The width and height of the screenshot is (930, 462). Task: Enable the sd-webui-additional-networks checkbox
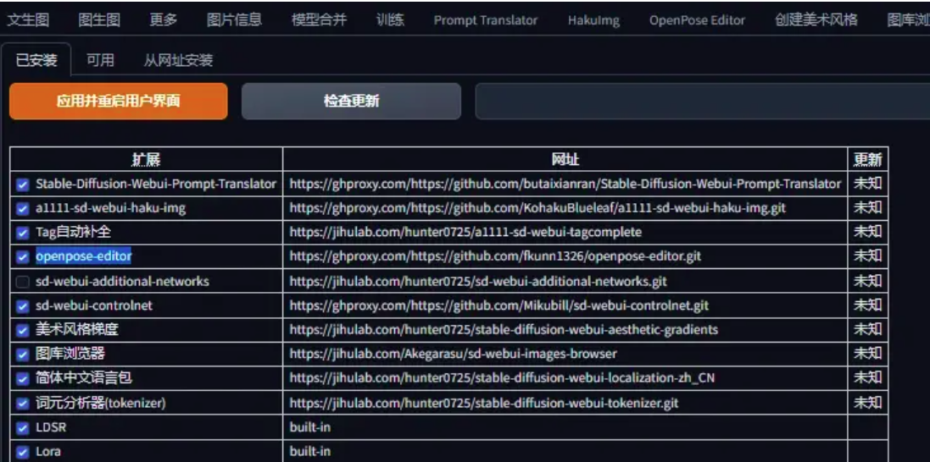23,282
